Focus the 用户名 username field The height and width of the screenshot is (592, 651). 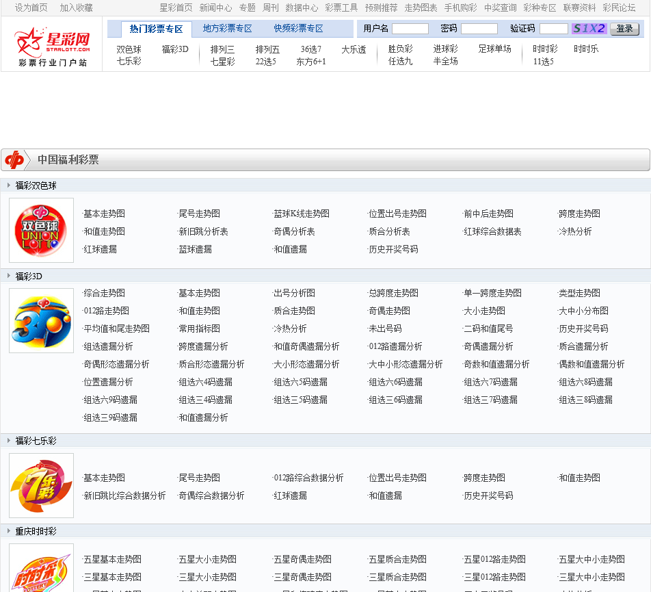pyautogui.click(x=410, y=29)
